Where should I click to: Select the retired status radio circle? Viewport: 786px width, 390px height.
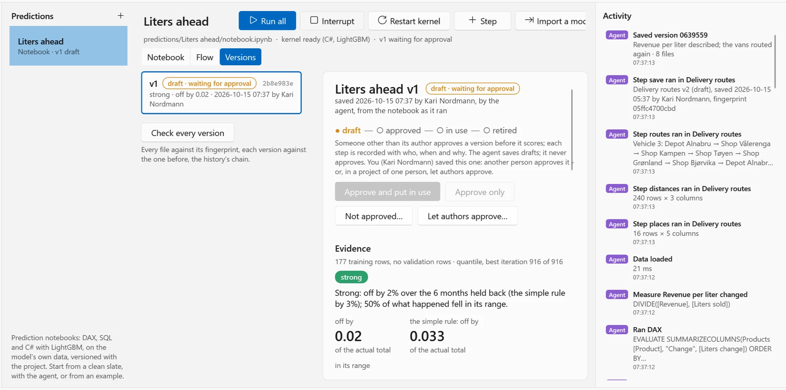487,131
